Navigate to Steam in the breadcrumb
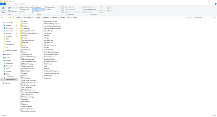This screenshot has width=217, height=117. point(38,18)
